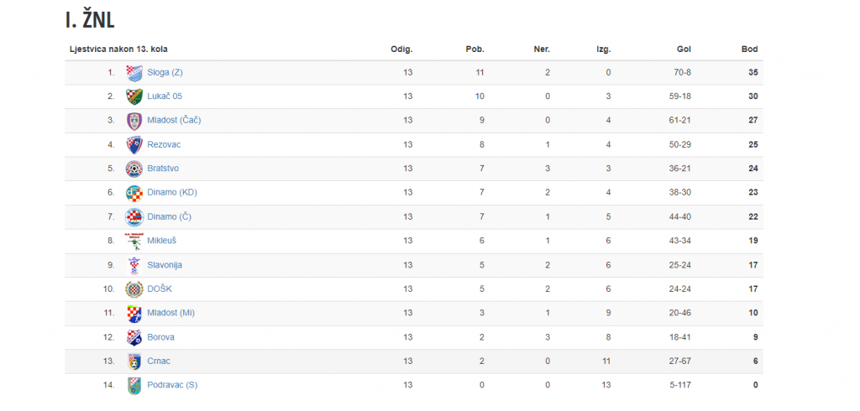The width and height of the screenshot is (860, 411).
Task: Click the I. ŽNL league heading
Action: tap(90, 20)
